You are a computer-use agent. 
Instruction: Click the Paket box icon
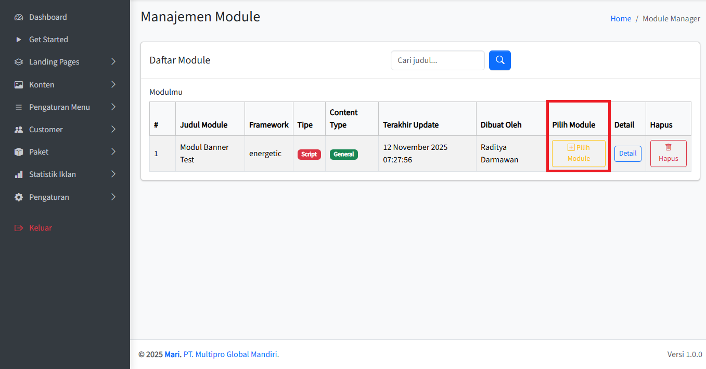(x=19, y=152)
